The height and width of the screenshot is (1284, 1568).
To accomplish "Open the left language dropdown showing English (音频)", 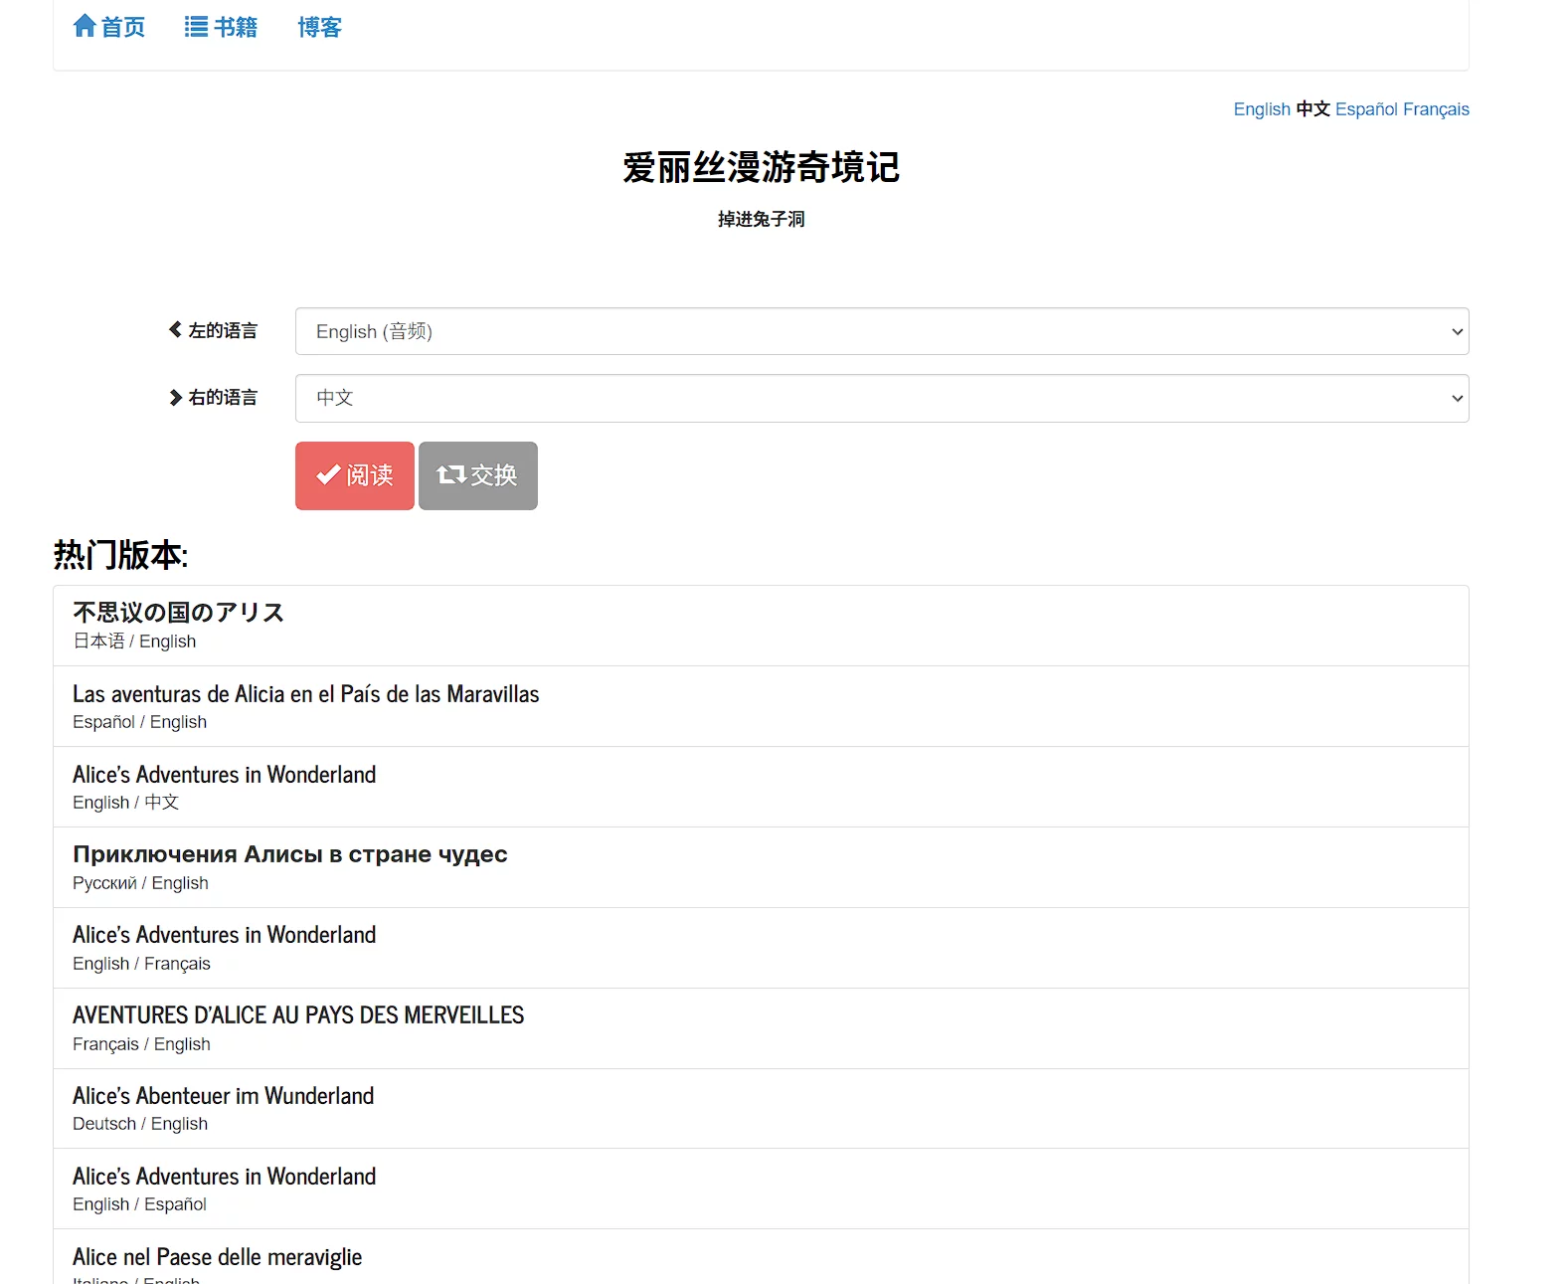I will tap(881, 331).
